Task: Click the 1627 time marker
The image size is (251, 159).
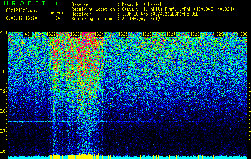Action: (x=171, y=34)
